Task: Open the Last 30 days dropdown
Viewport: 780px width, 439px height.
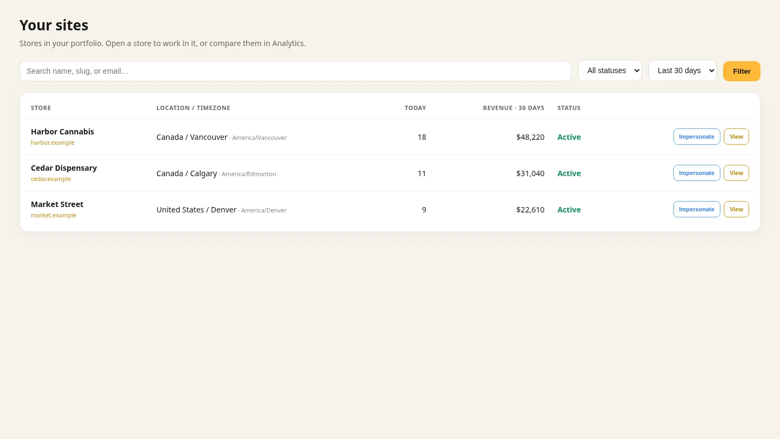Action: click(682, 70)
